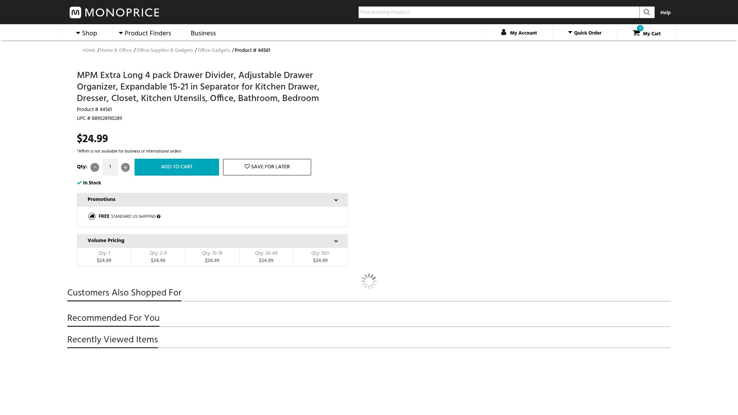Click the Qty: 10-19 pricing cell

[x=212, y=257]
